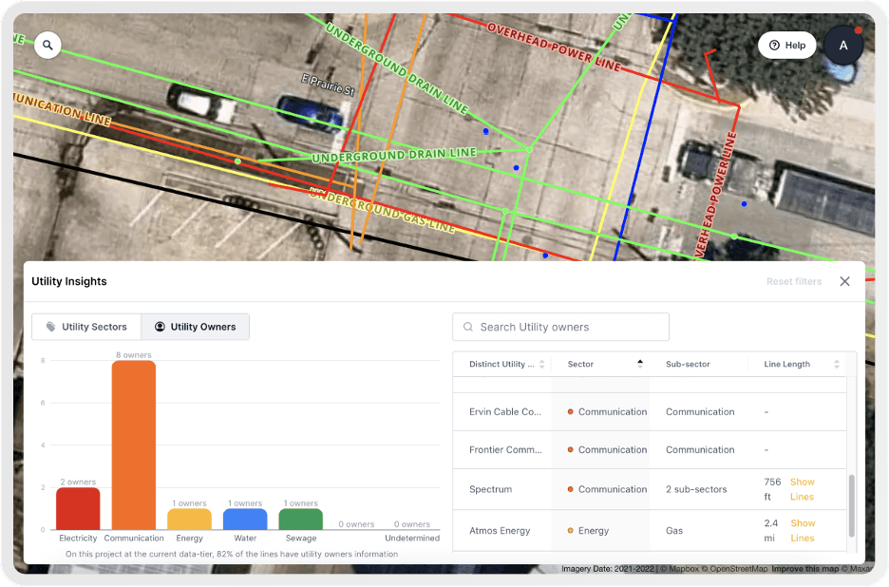Click Reset filters
Viewport: 889px width, 587px height.
coord(794,281)
